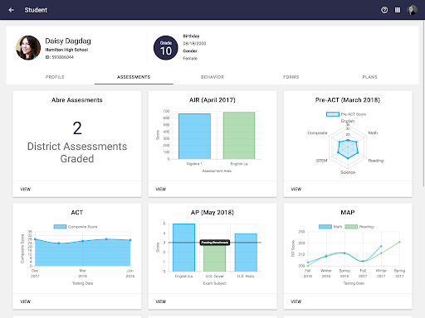Click the ACT card title
Image resolution: width=425 pixels, height=318 pixels.
click(x=77, y=212)
